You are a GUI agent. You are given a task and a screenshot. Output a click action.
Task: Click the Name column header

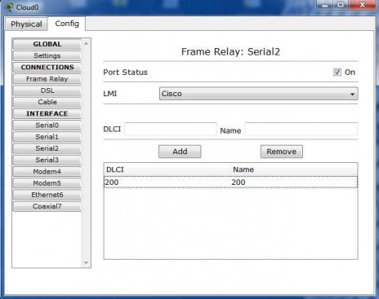pos(294,169)
